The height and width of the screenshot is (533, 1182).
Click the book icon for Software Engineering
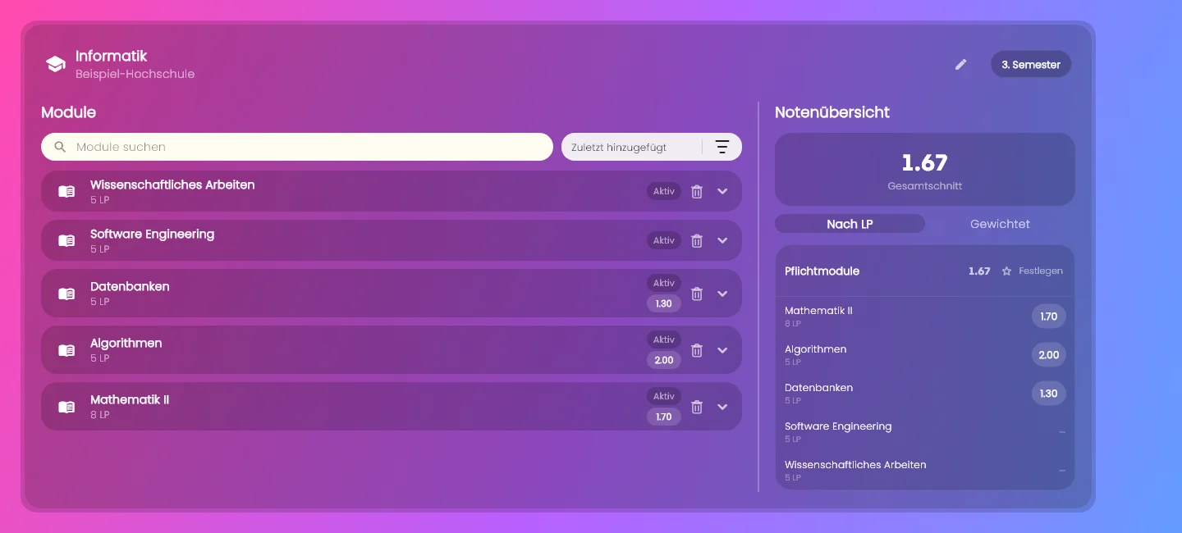tap(66, 240)
